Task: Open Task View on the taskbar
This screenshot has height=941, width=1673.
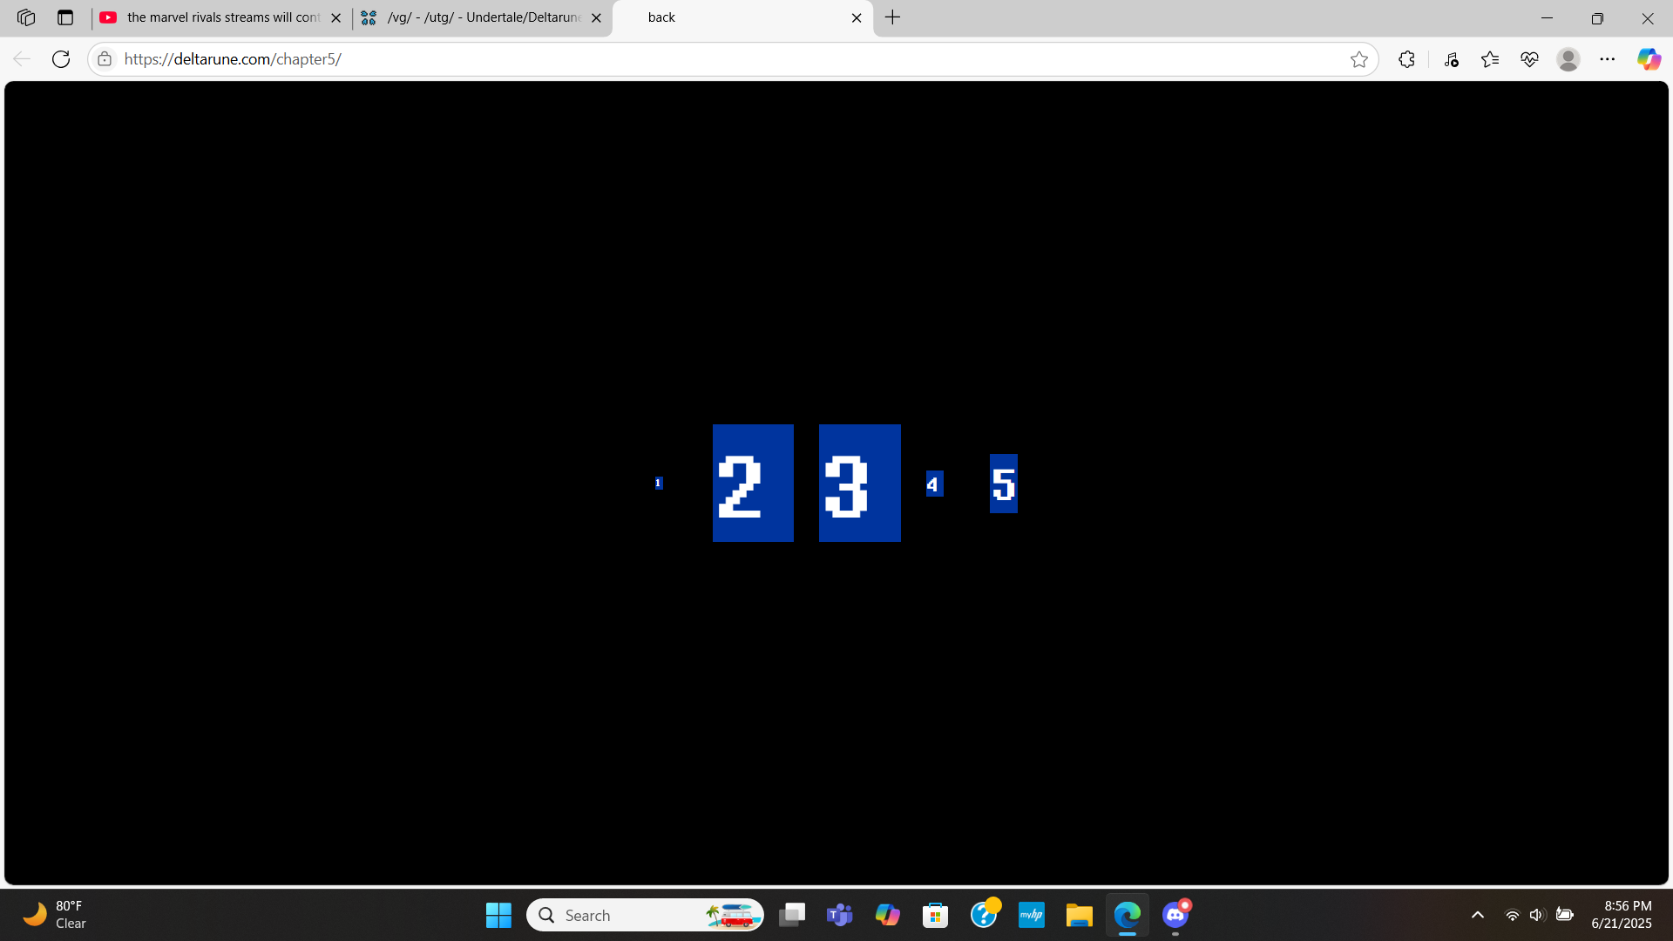Action: 792,915
